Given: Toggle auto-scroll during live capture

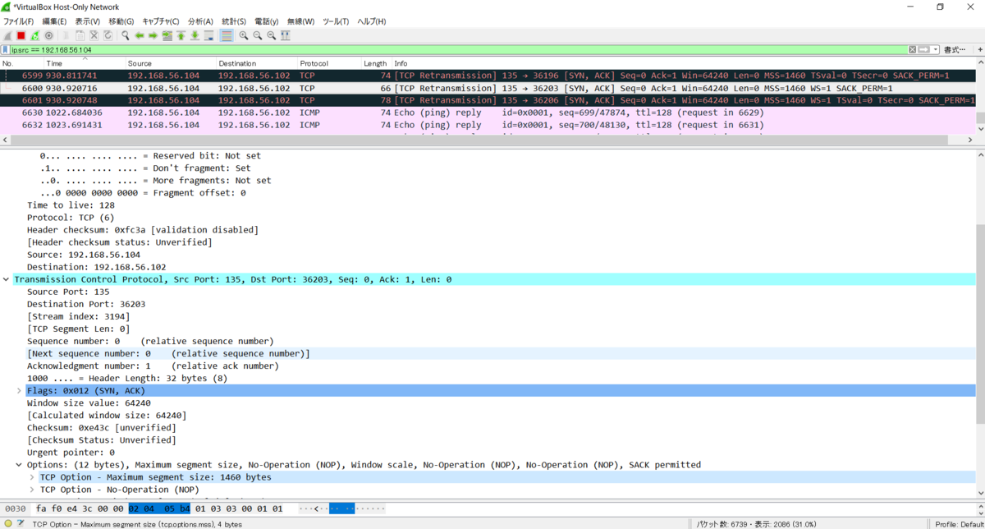Looking at the screenshot, I should tap(208, 36).
